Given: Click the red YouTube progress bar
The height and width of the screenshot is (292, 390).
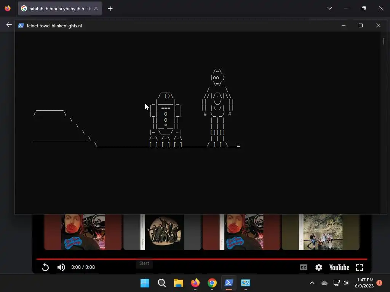Looking at the screenshot, I should pyautogui.click(x=201, y=259).
